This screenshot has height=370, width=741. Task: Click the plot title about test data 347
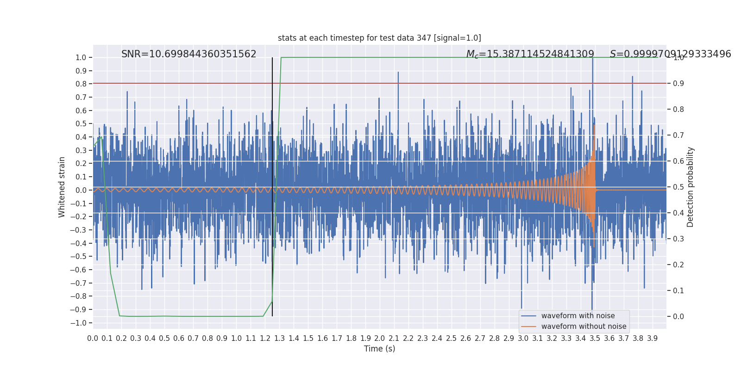coord(379,38)
